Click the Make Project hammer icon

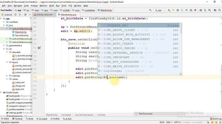pos(150,10)
